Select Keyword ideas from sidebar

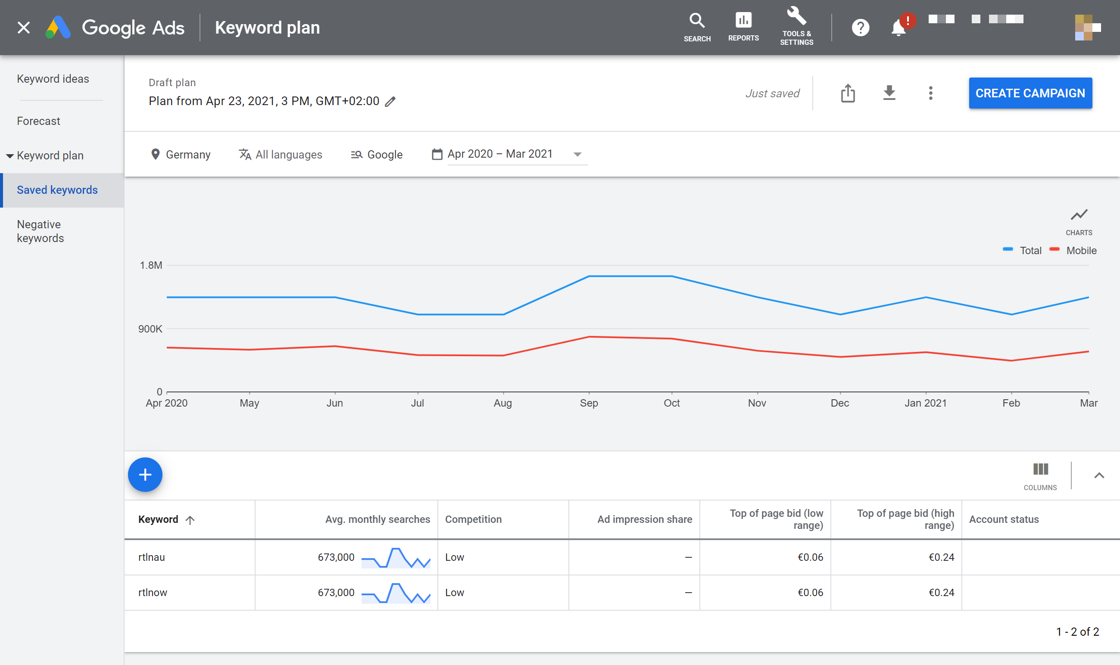coord(53,78)
